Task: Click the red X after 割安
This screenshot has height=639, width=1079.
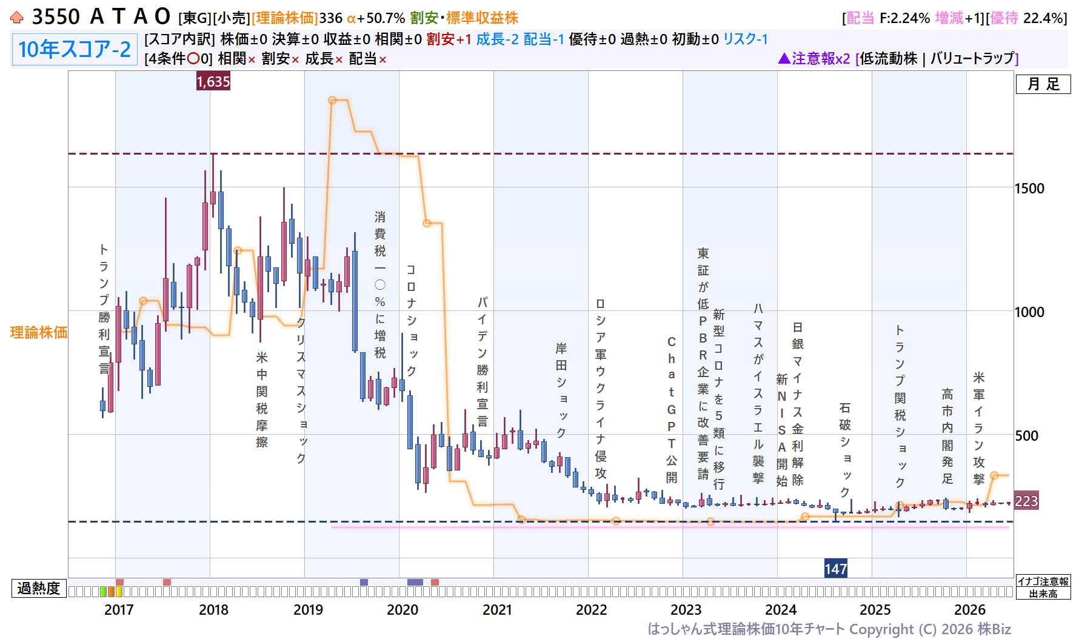Action: point(295,60)
